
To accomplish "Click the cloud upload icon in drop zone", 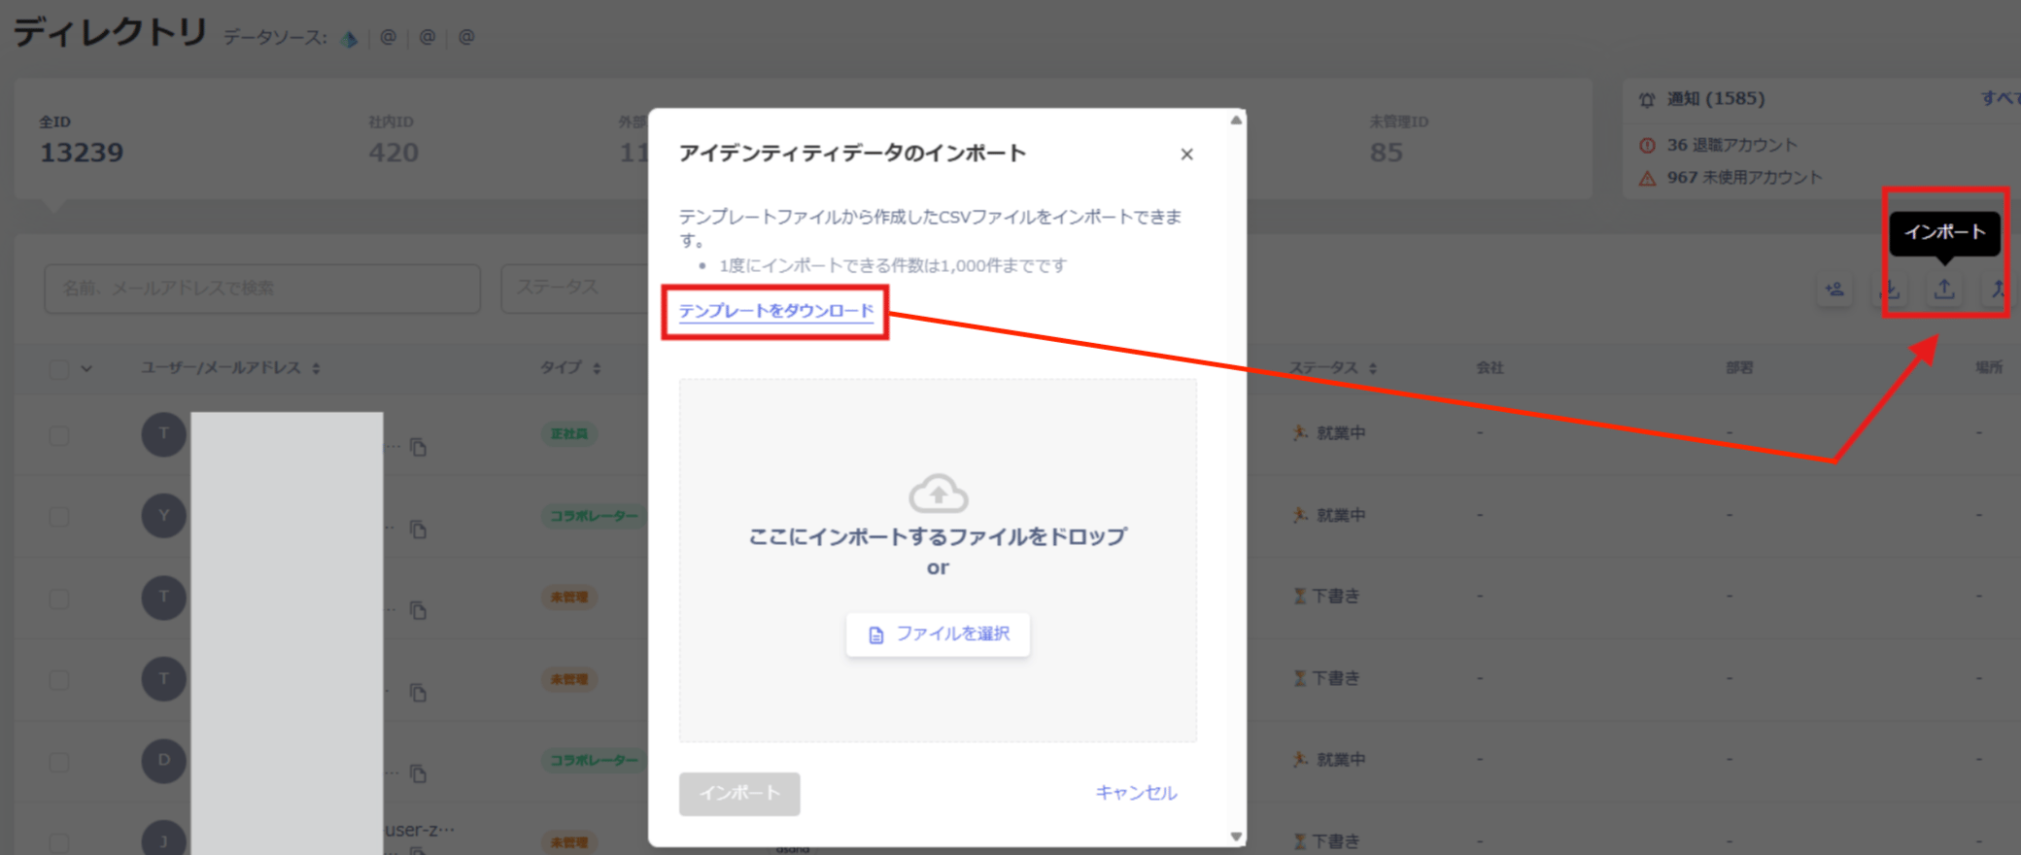I will (x=938, y=494).
